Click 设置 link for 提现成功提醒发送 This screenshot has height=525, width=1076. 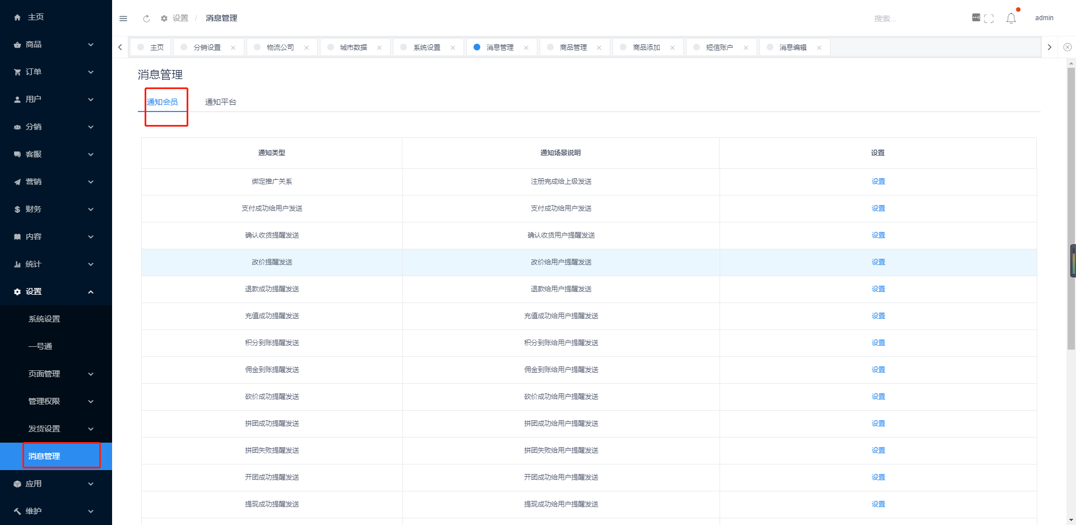click(x=878, y=504)
